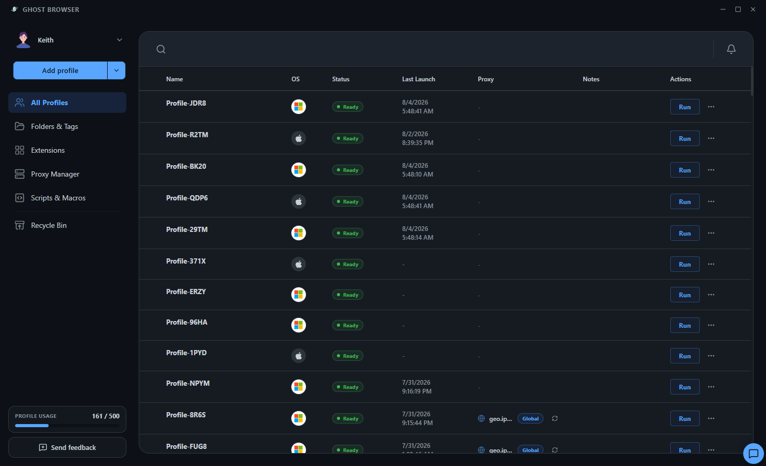This screenshot has height=466, width=766.
Task: Open more options menu for Profile-QDP6
Action: point(711,201)
